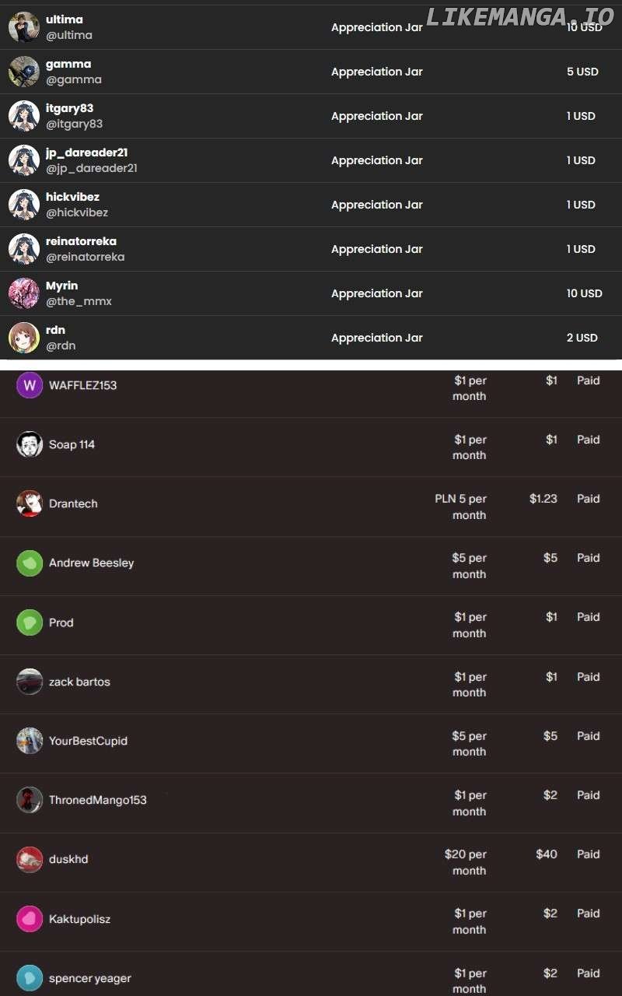Select the reinatorreka supporter row

pos(311,249)
